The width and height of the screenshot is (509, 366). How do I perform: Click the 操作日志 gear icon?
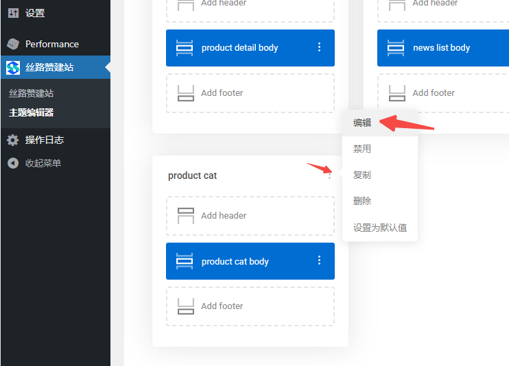click(13, 140)
